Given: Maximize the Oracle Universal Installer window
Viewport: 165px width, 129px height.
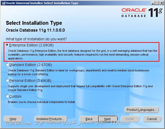Looking at the screenshot, I should tap(157, 3).
